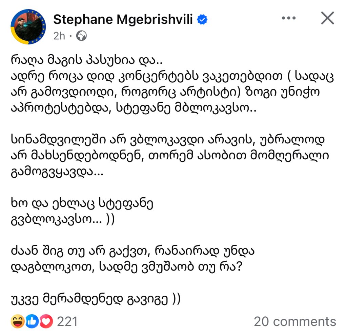This screenshot has width=347, height=336.
Task: Click the globe public audience icon
Action: (82, 36)
